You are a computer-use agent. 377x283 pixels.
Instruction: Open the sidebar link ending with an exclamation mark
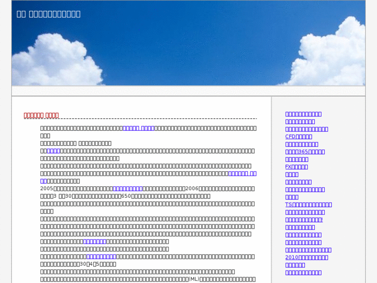304,220
